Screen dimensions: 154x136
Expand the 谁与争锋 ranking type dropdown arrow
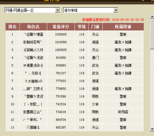[x=116, y=10]
